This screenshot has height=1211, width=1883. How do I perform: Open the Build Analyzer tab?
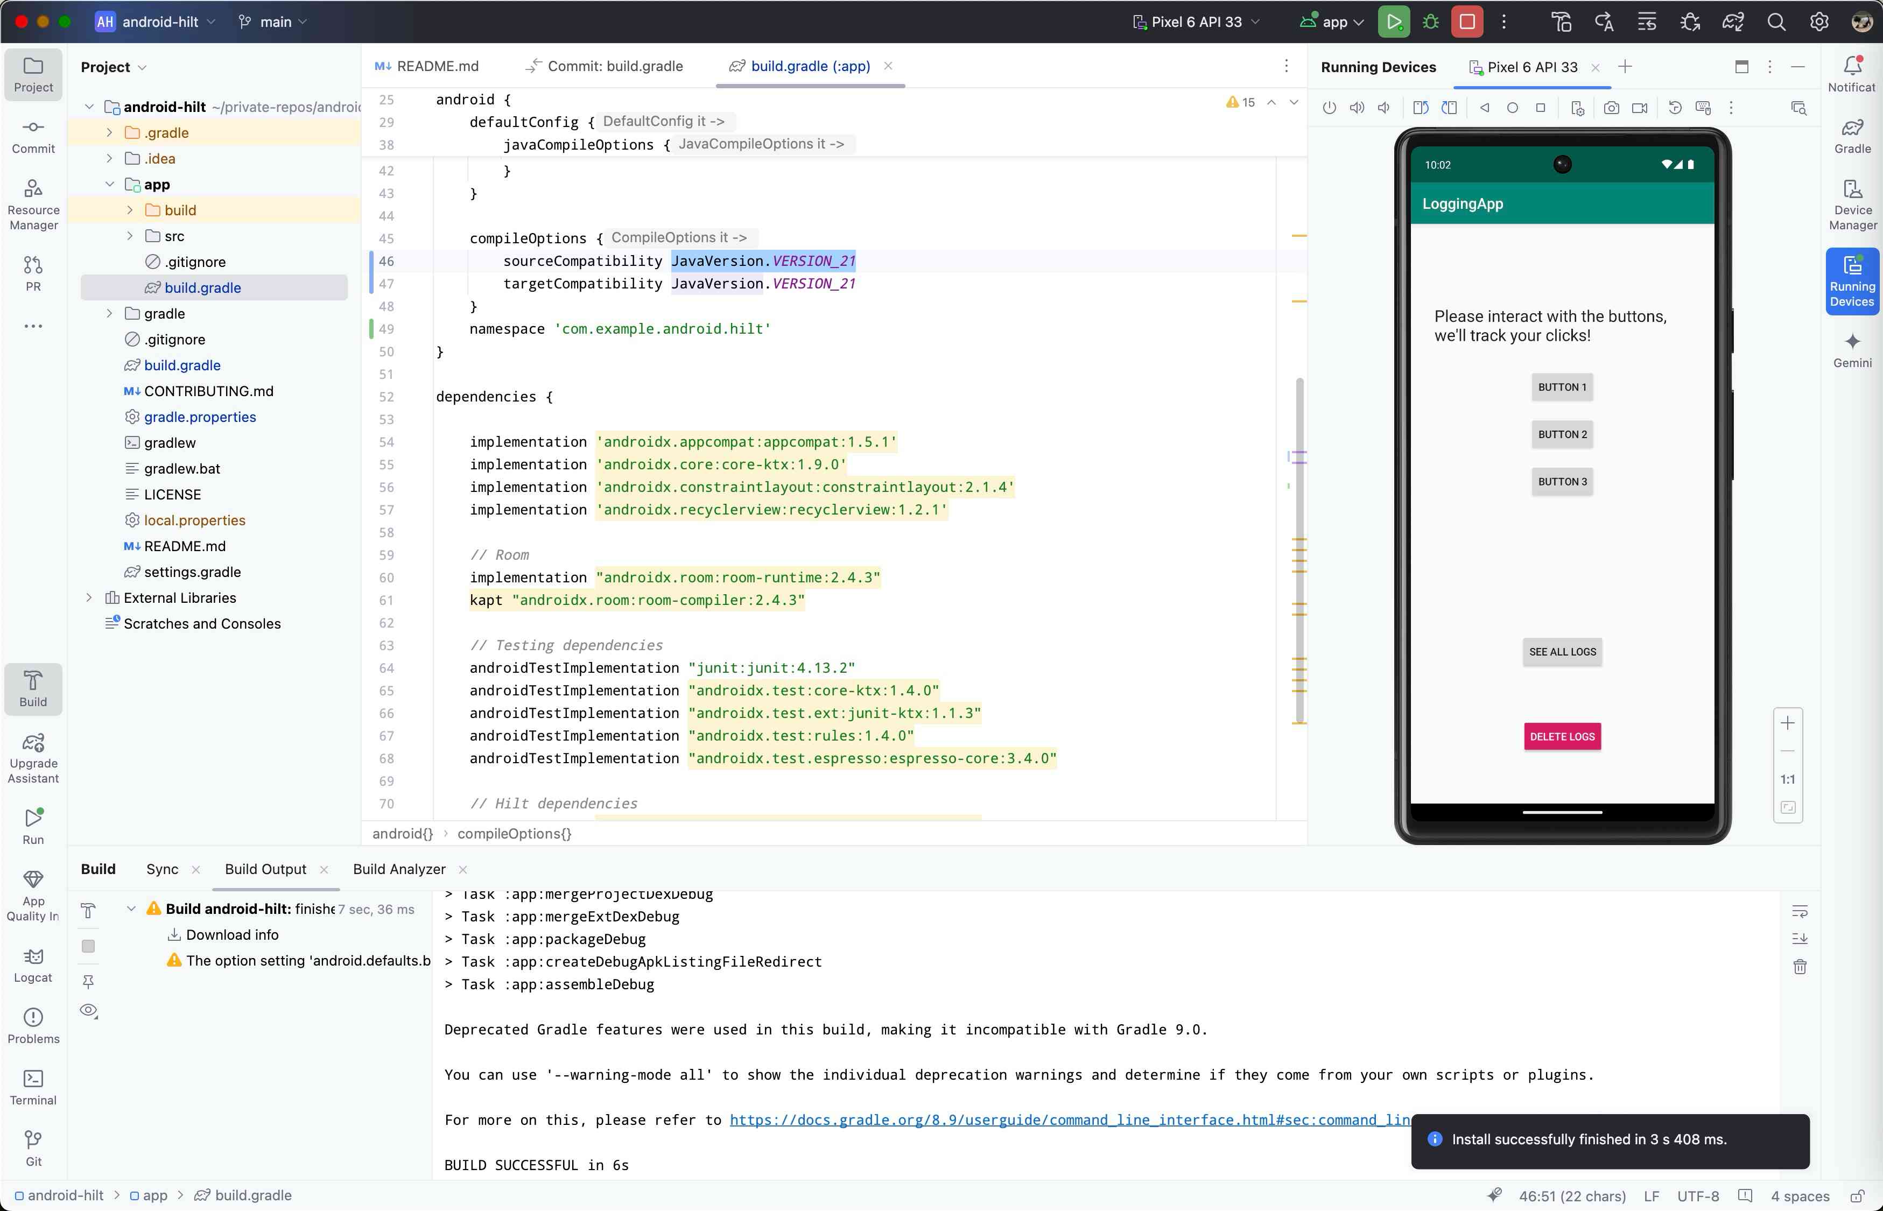pyautogui.click(x=399, y=869)
